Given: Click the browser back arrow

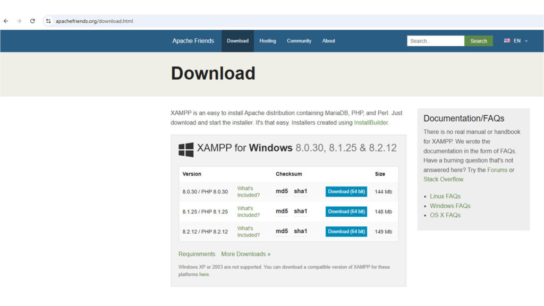Looking at the screenshot, I should pyautogui.click(x=5, y=21).
